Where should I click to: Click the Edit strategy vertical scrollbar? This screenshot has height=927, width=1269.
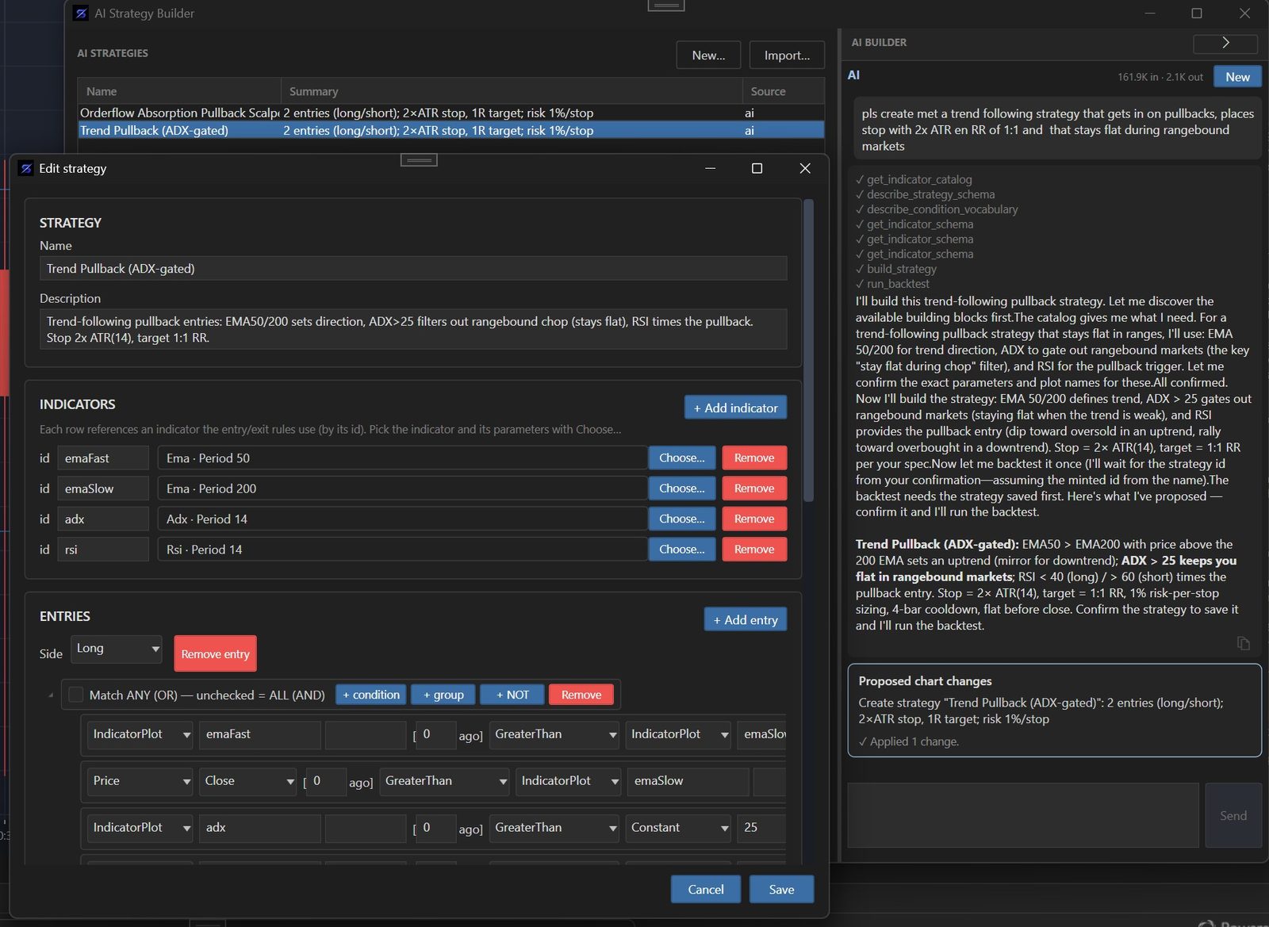[808, 350]
